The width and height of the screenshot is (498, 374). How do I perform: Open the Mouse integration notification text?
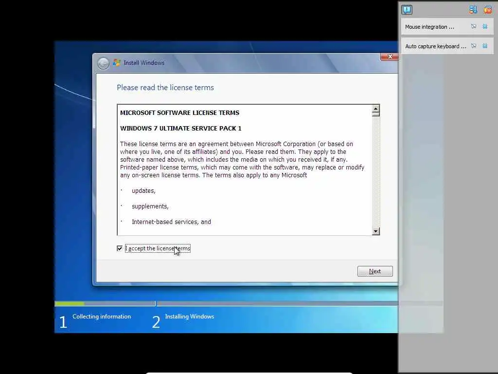(429, 27)
